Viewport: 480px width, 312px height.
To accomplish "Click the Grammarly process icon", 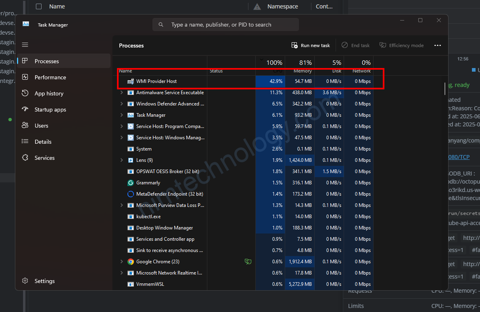I will click(x=130, y=183).
